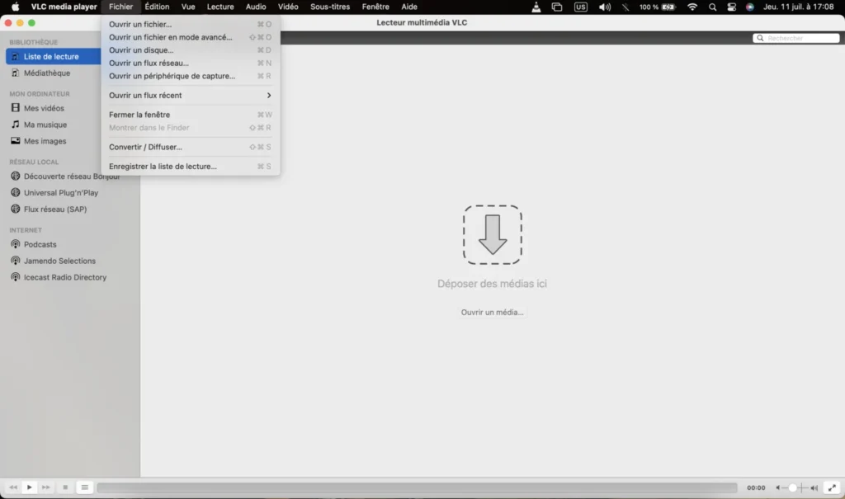
Task: Launch Siri from menu bar
Action: [749, 7]
